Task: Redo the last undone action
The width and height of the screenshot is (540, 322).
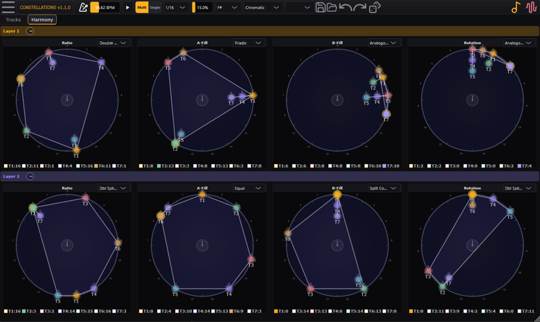Action: (359, 7)
